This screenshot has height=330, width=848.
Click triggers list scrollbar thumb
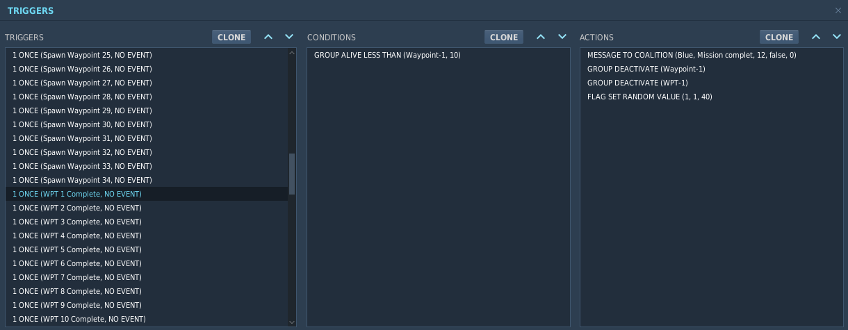tap(292, 174)
